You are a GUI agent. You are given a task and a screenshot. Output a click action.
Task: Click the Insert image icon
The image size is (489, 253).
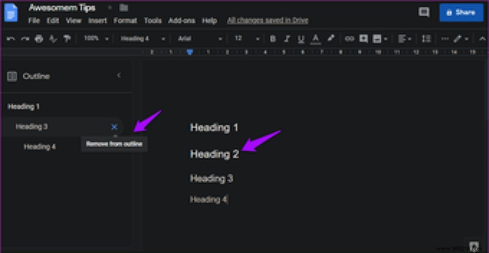tap(377, 39)
